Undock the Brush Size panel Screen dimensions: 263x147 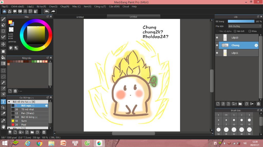[258, 110]
